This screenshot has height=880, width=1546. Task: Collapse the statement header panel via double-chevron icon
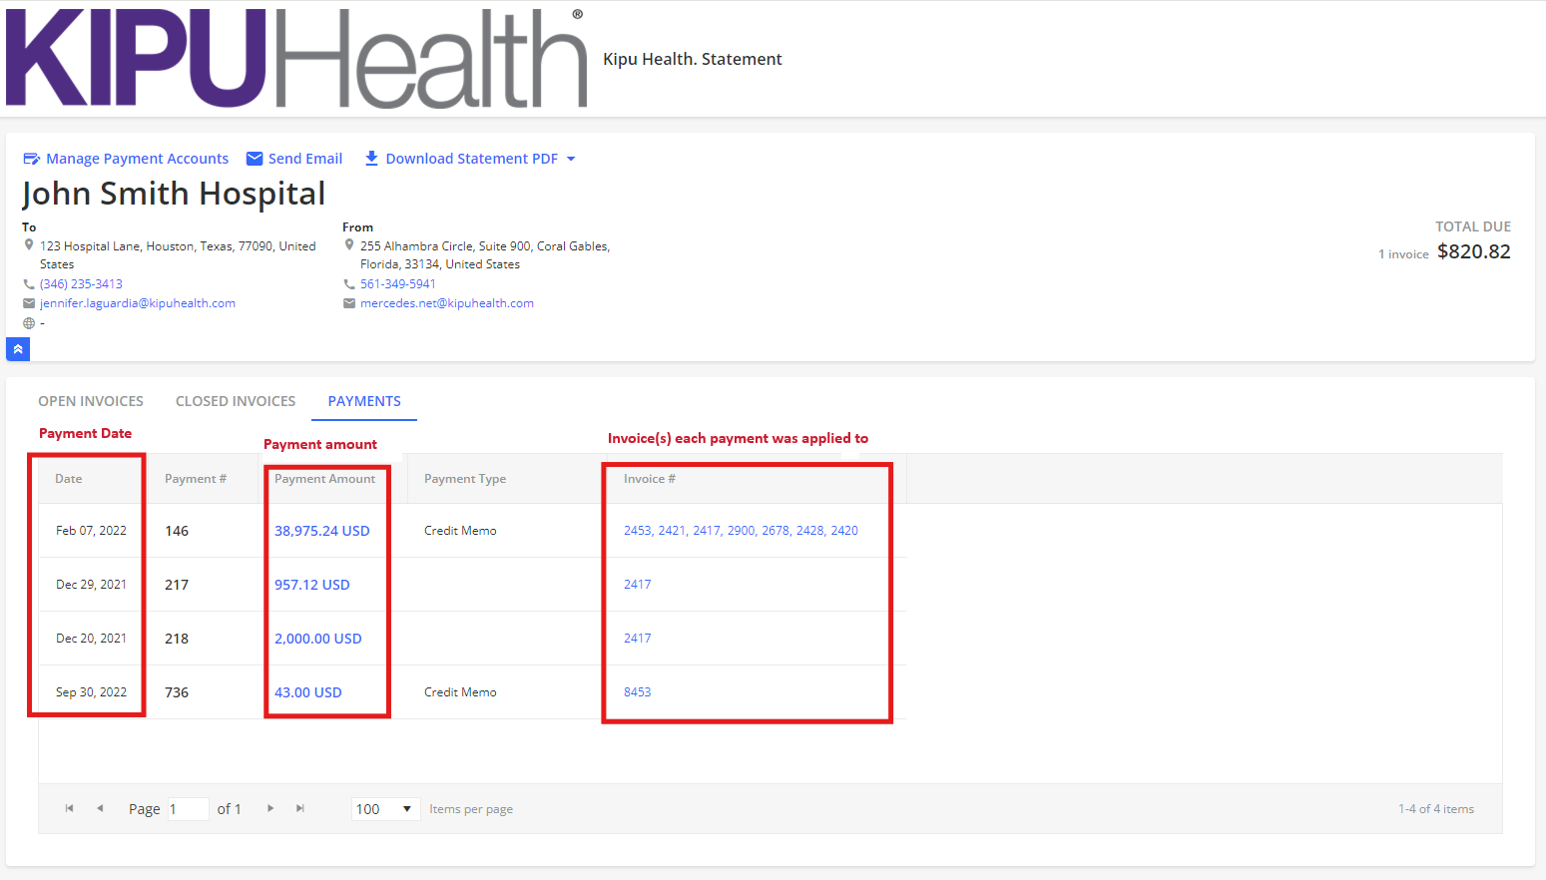17,349
